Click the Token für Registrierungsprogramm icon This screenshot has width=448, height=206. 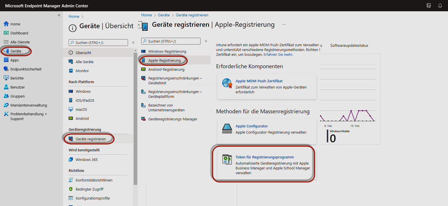(x=227, y=160)
